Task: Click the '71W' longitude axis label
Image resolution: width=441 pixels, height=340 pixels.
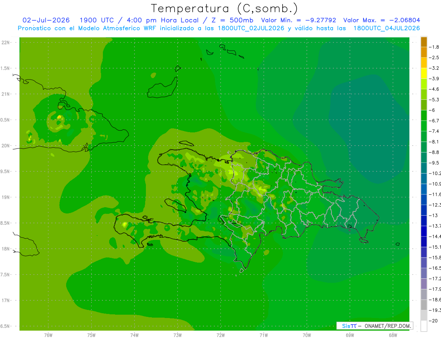Action: click(263, 335)
